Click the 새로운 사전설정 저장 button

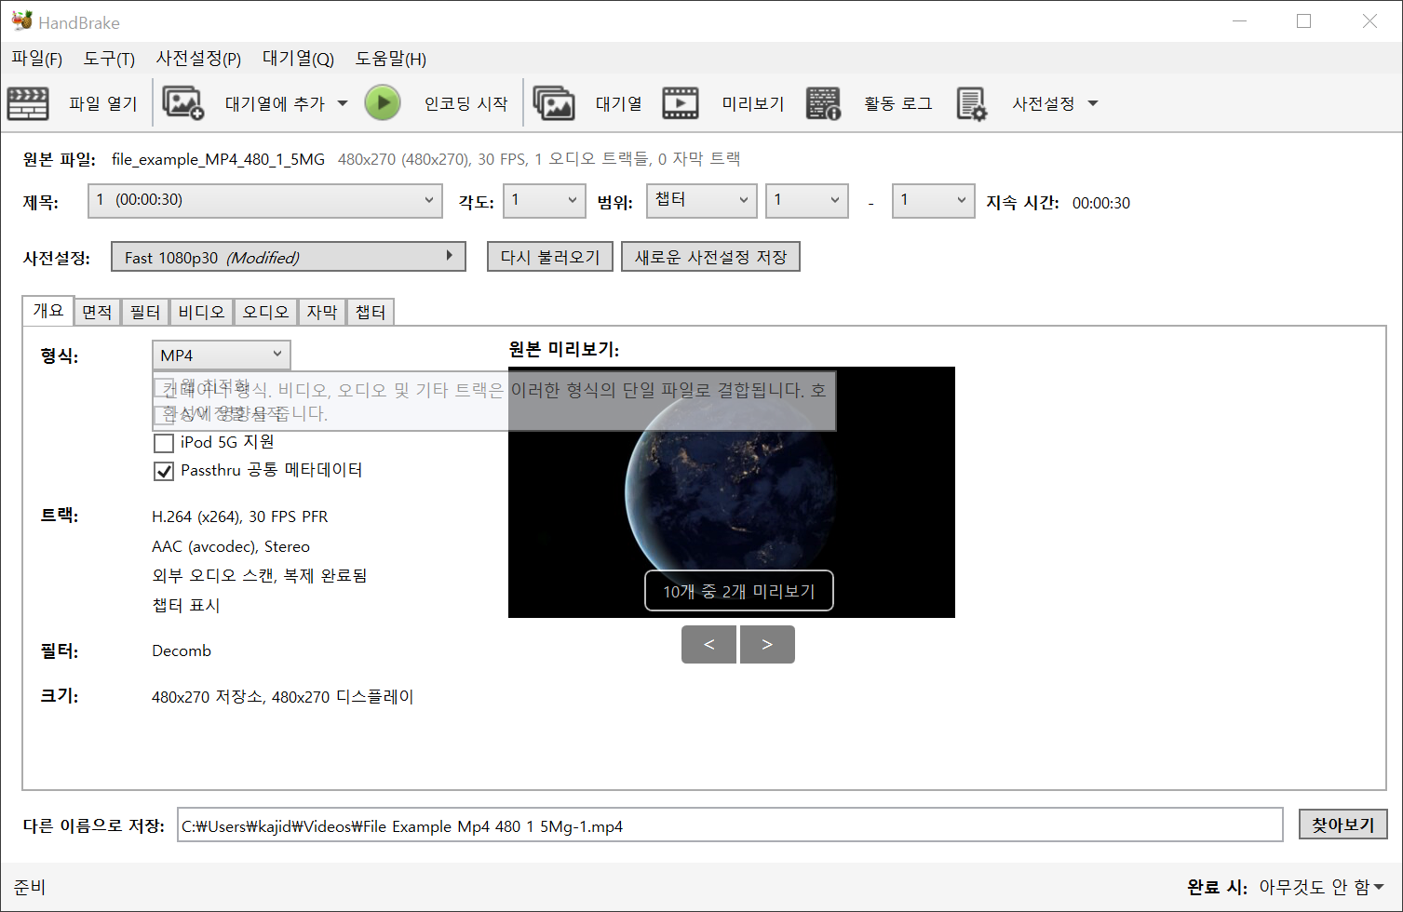(710, 257)
